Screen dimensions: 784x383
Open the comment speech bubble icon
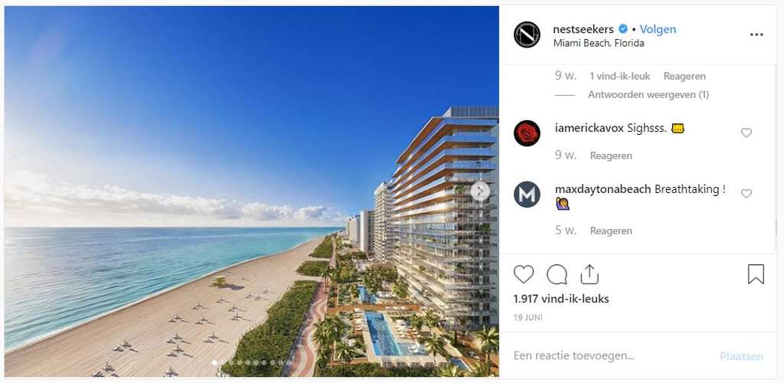(557, 274)
